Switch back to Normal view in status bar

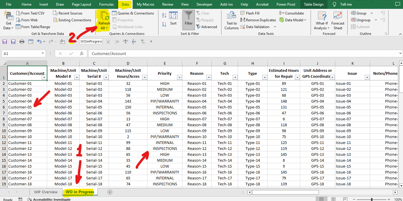point(321,199)
